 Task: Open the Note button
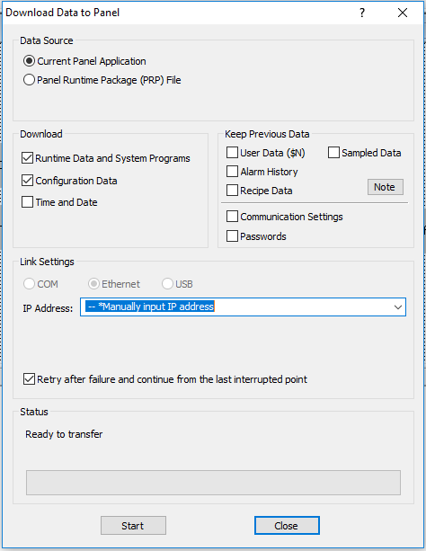tap(386, 187)
